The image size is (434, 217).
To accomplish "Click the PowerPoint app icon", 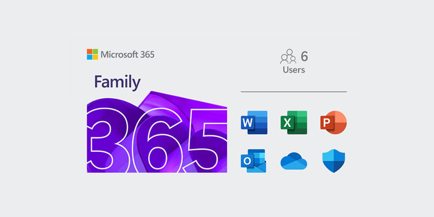I will click(x=333, y=123).
